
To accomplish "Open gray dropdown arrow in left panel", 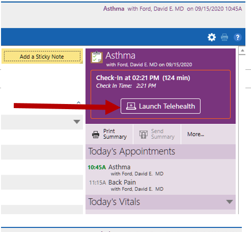I will pyautogui.click(x=77, y=122).
